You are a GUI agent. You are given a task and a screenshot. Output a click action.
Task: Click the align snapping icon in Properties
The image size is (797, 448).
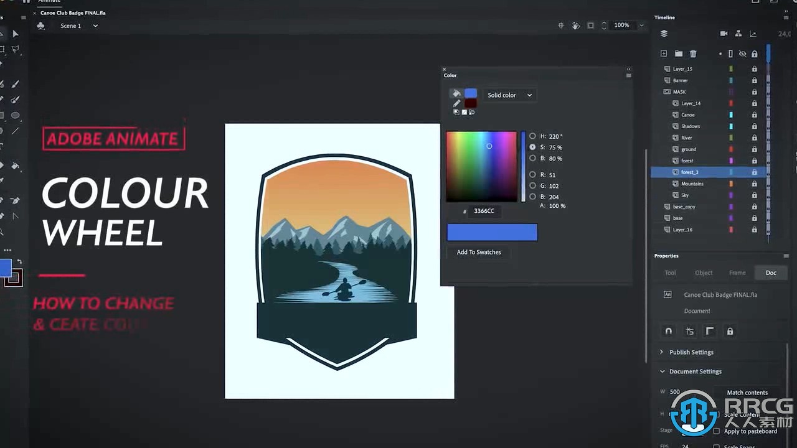click(689, 332)
